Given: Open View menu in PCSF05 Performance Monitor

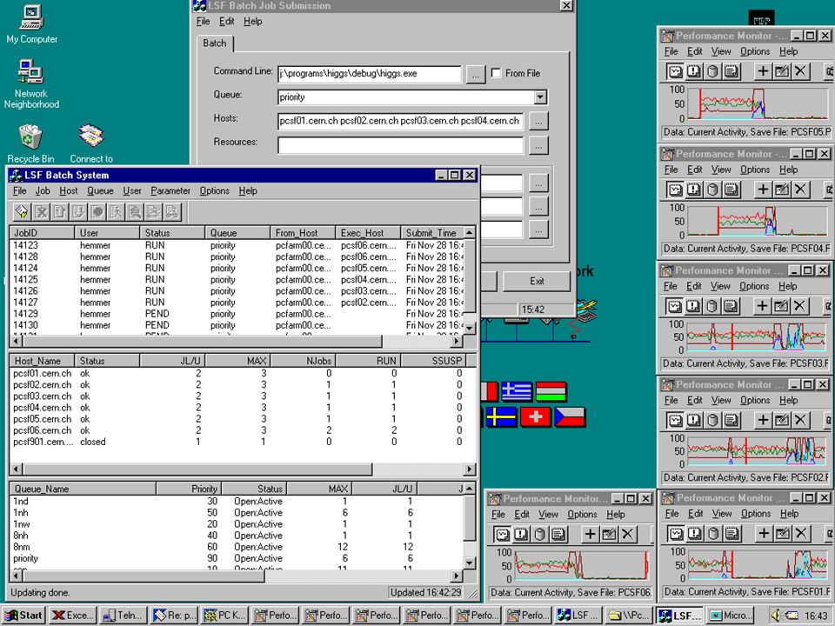Looking at the screenshot, I should pyautogui.click(x=721, y=51).
